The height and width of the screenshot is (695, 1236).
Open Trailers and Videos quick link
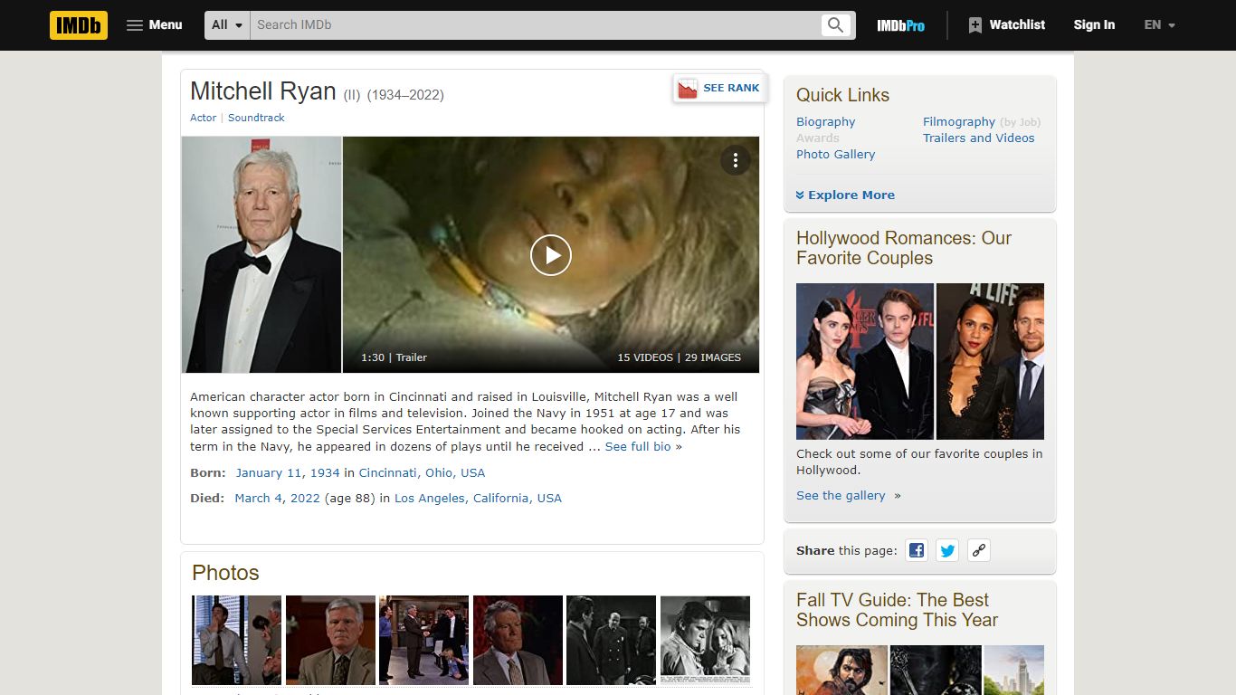pyautogui.click(x=978, y=138)
